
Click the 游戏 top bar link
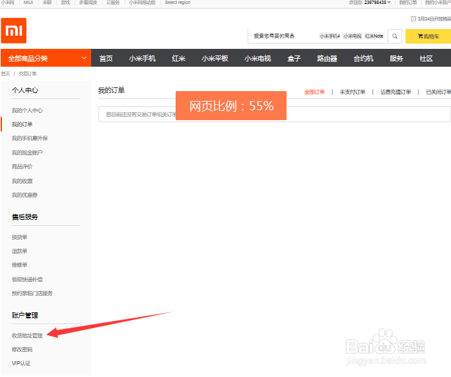(65, 2)
